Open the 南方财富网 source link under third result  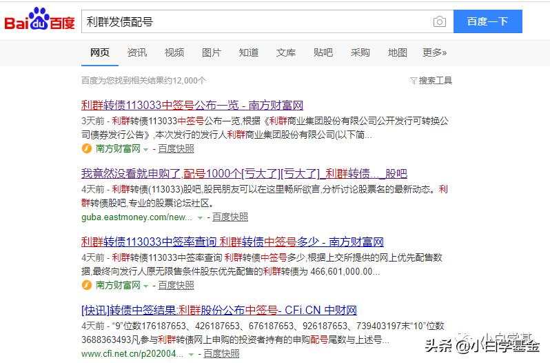tap(118, 286)
